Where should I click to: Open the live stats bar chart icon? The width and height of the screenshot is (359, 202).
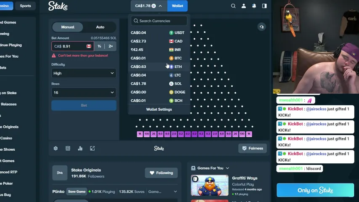point(80,149)
